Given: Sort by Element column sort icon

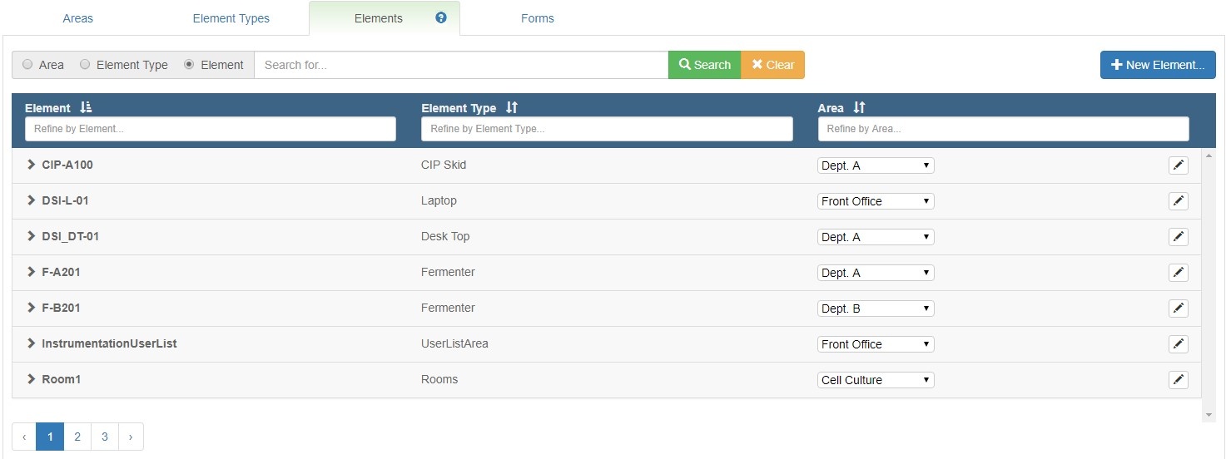Looking at the screenshot, I should click(86, 108).
